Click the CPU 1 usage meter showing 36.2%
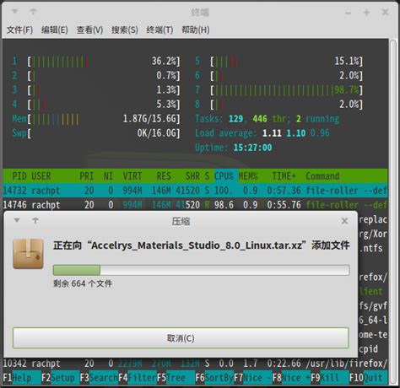The width and height of the screenshot is (400, 388). [96, 61]
